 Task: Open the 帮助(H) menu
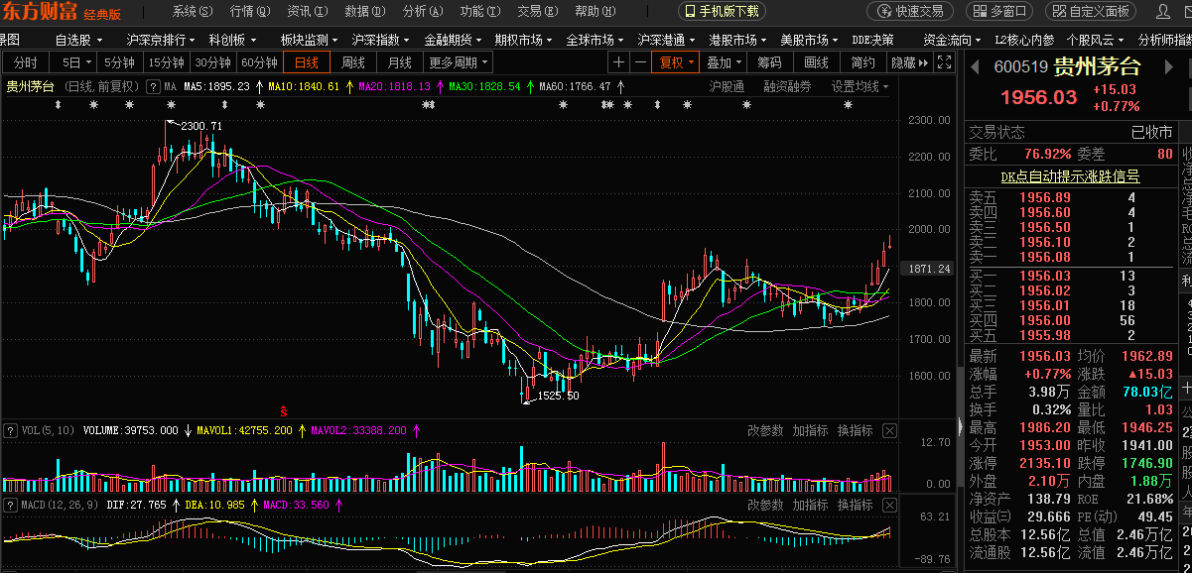[596, 11]
